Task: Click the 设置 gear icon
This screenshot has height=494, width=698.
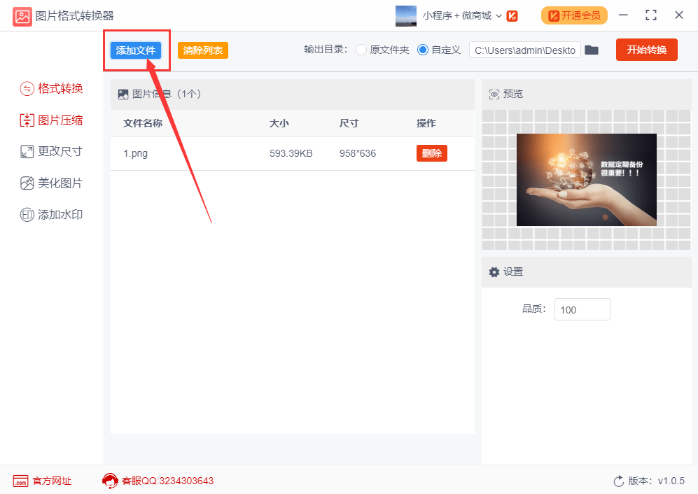Action: pos(494,272)
